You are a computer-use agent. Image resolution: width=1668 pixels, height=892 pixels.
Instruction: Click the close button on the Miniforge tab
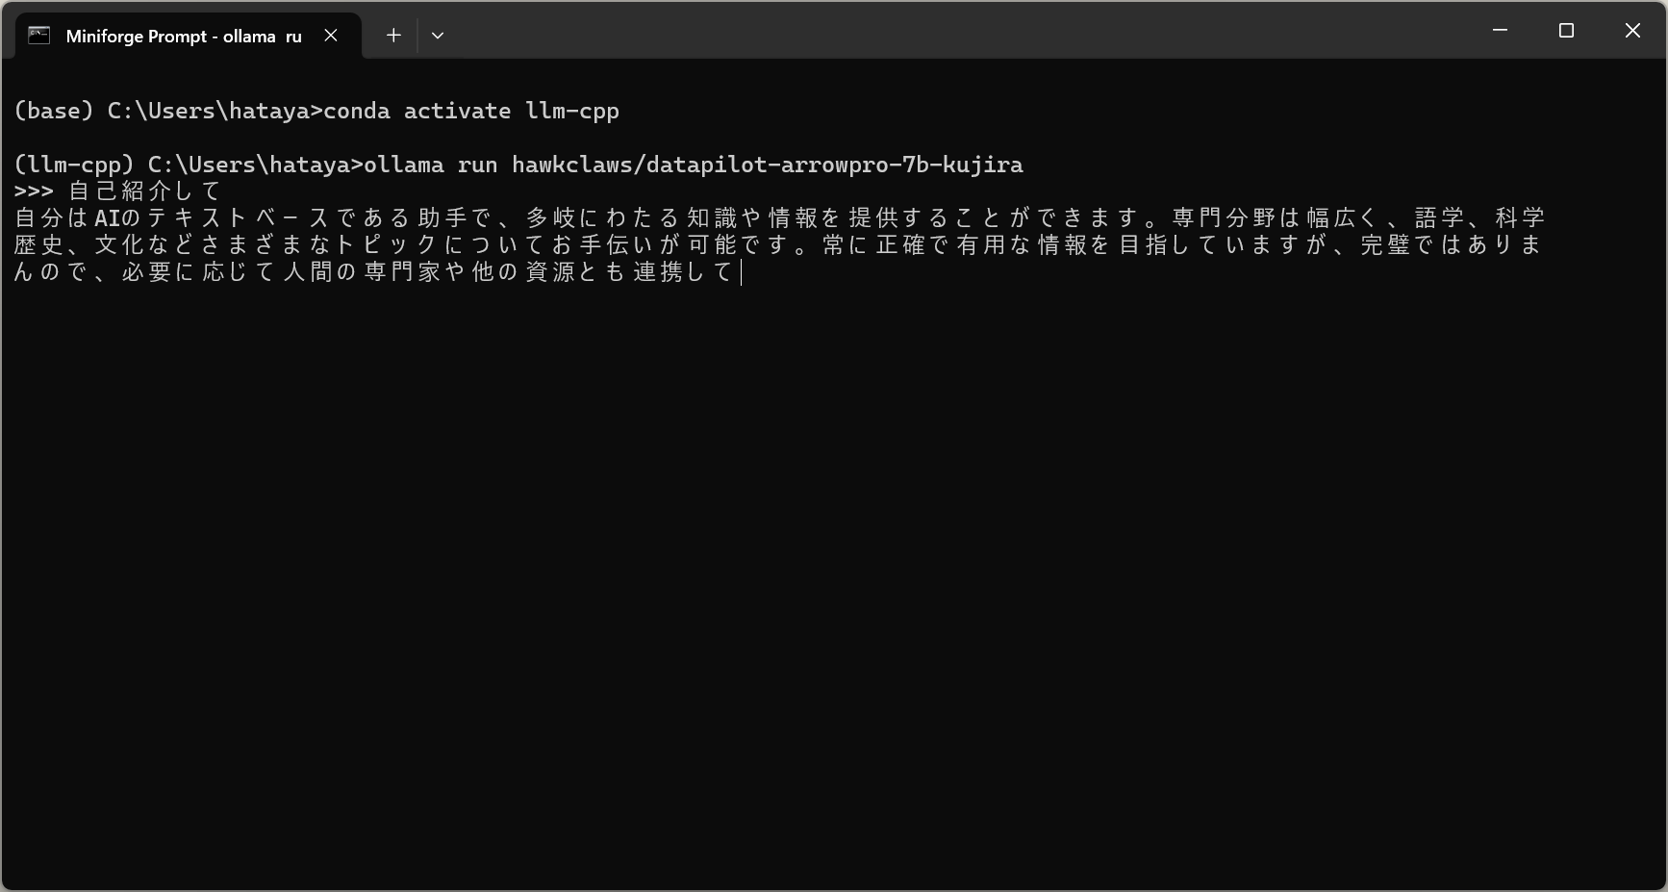pos(331,36)
